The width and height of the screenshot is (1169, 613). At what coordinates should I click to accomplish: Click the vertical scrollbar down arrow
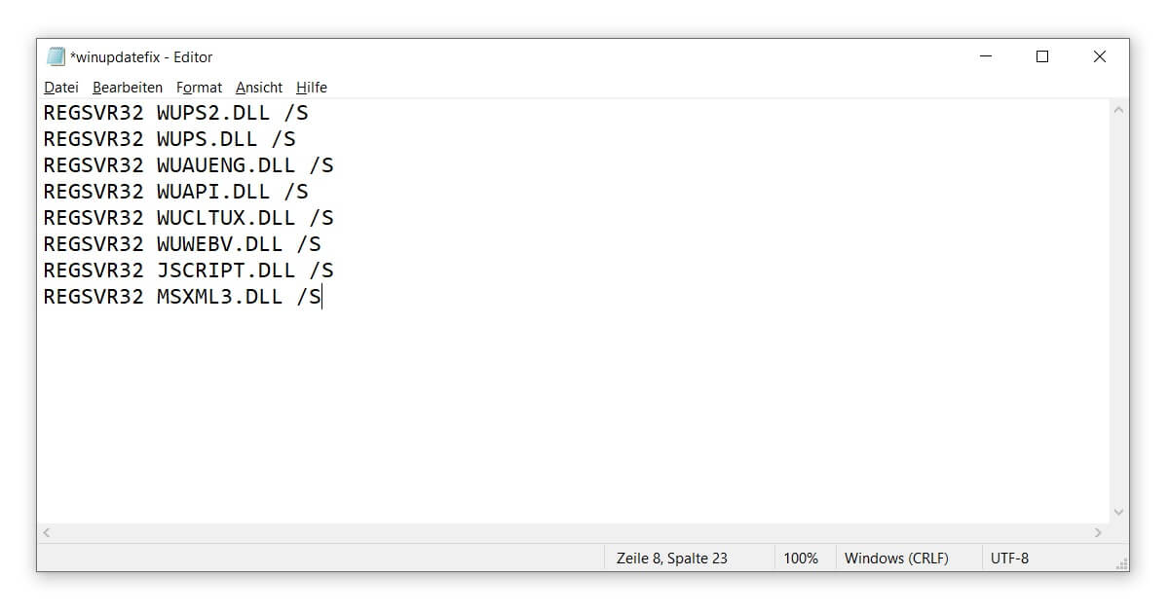(x=1118, y=512)
